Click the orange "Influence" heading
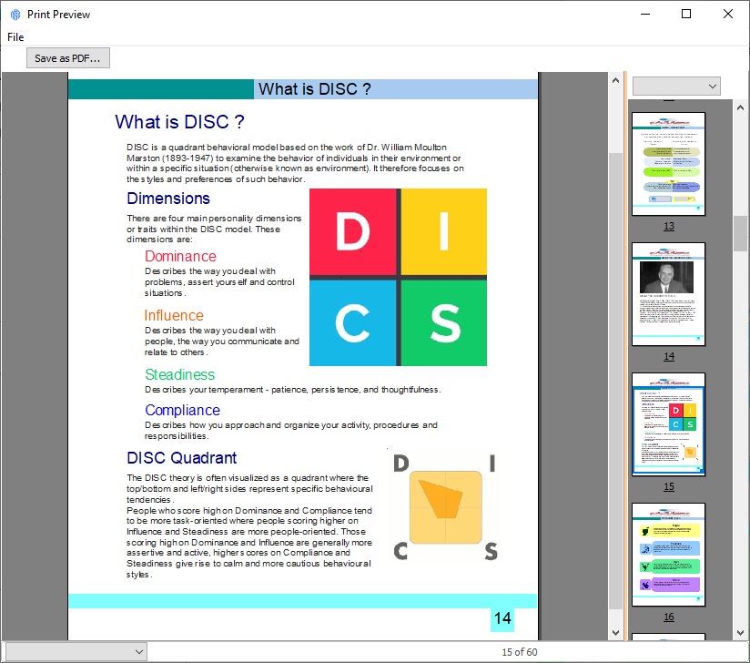Screen dimensions: 750x663 click(x=174, y=315)
